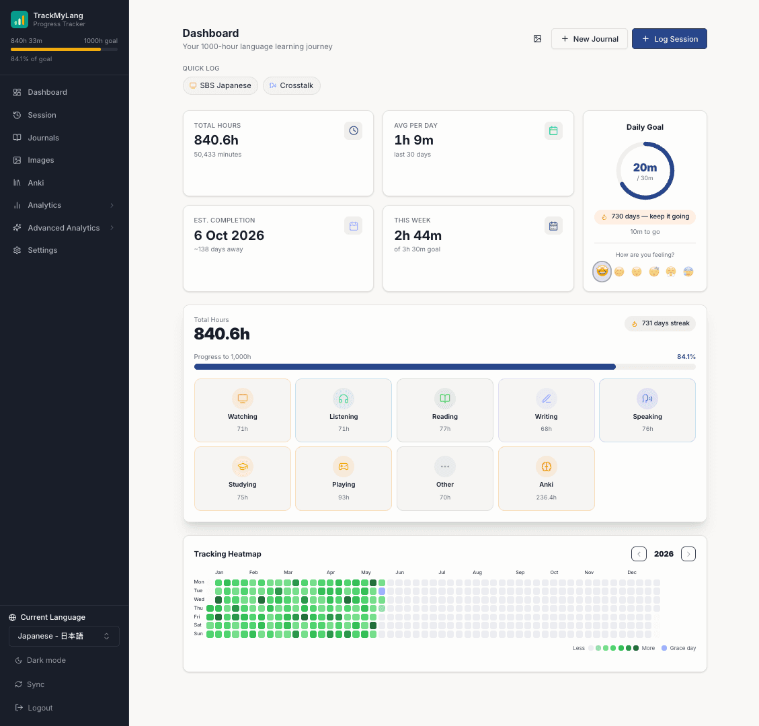Screen dimensions: 759x726
Task: Select the Writing pen icon
Action: 546,399
